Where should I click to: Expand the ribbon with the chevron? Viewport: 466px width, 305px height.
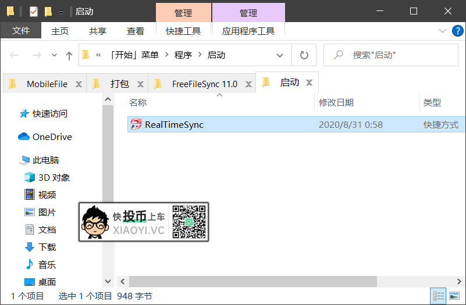[443, 31]
